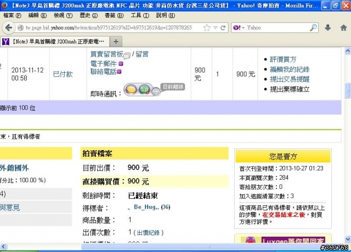Open the 編輯我的紀錄 link
The width and height of the screenshot is (351, 252).
coord(290,70)
